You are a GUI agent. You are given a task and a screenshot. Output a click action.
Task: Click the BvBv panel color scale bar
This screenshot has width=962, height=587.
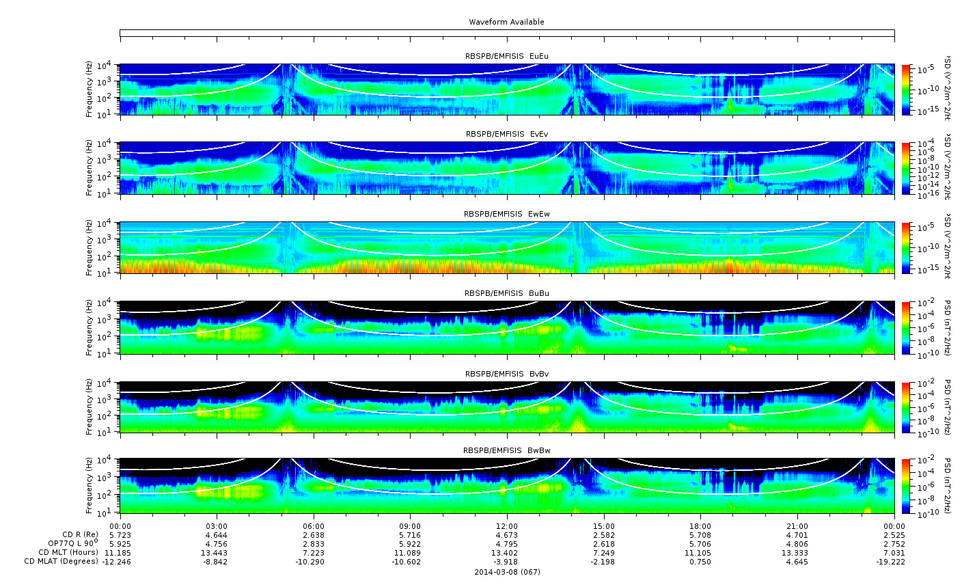coord(906,407)
